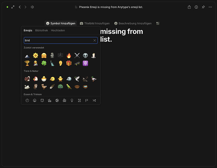Image resolution: width=217 pixels, height=168 pixels.
Task: Jump to smileys emoji category
Action: pos(35,100)
